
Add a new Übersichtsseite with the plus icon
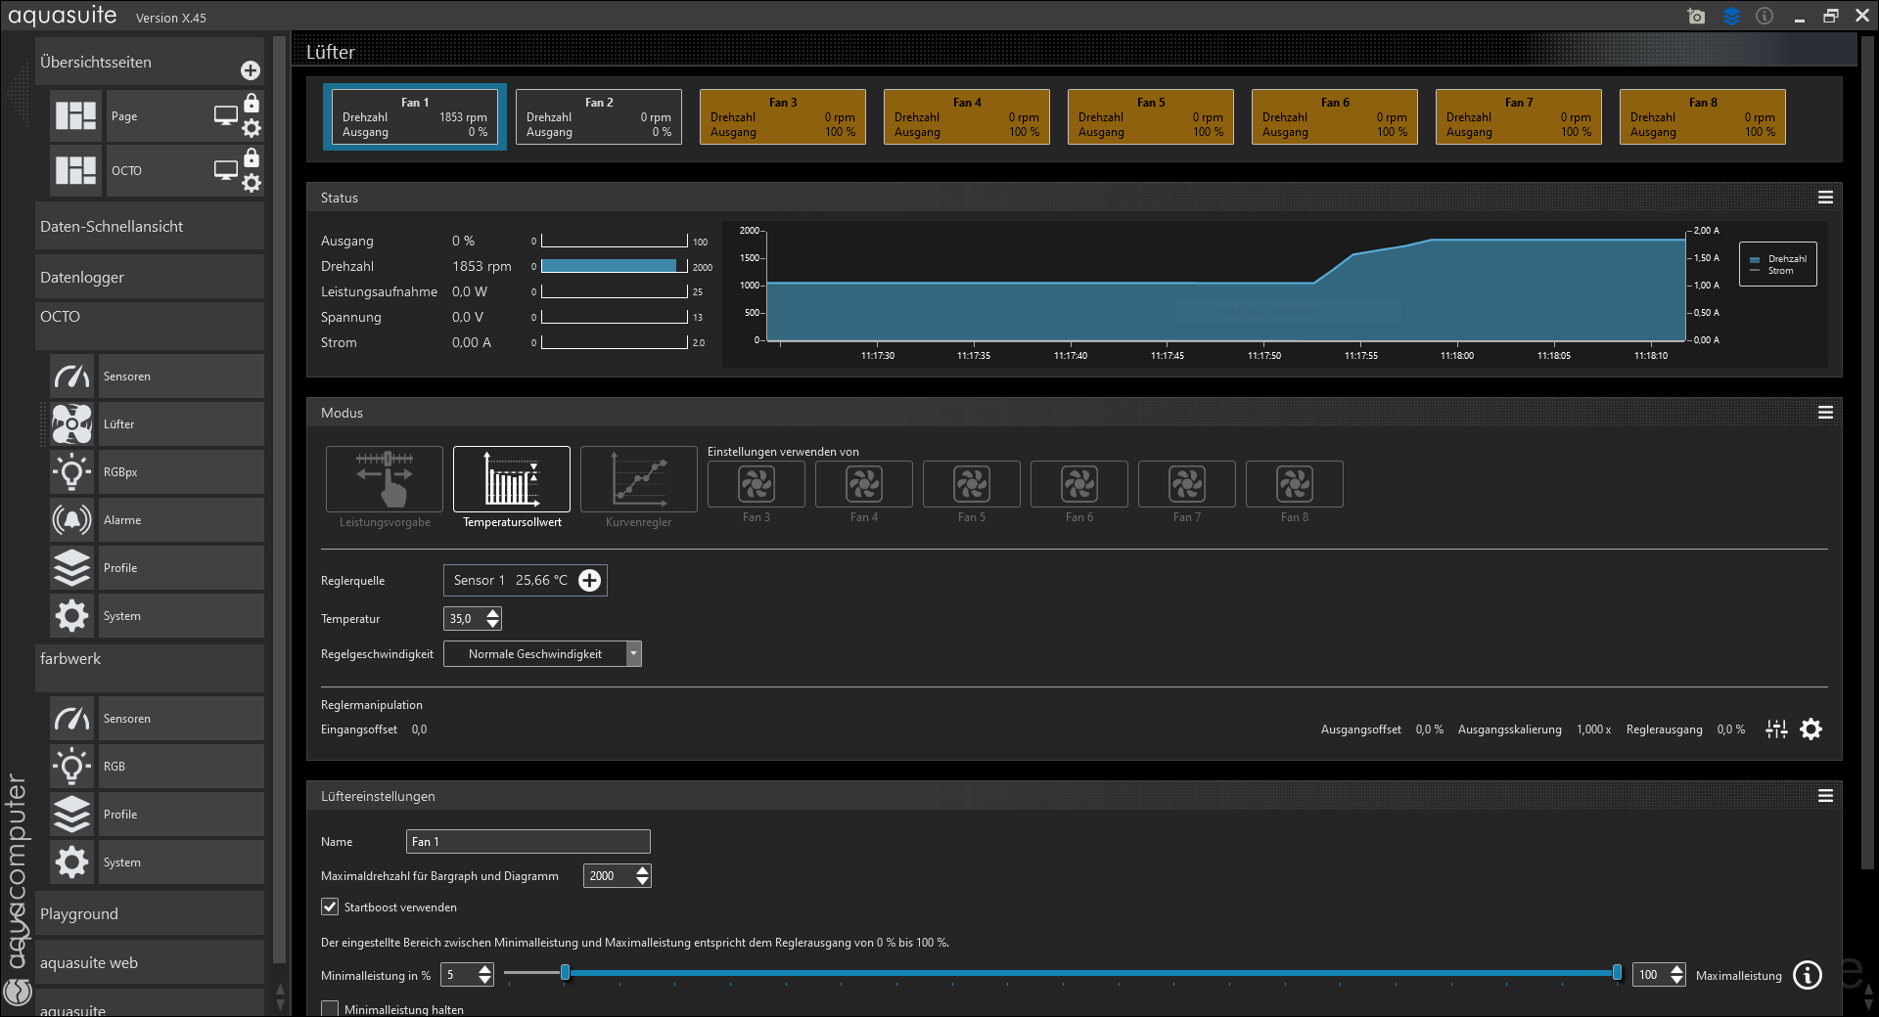(251, 70)
